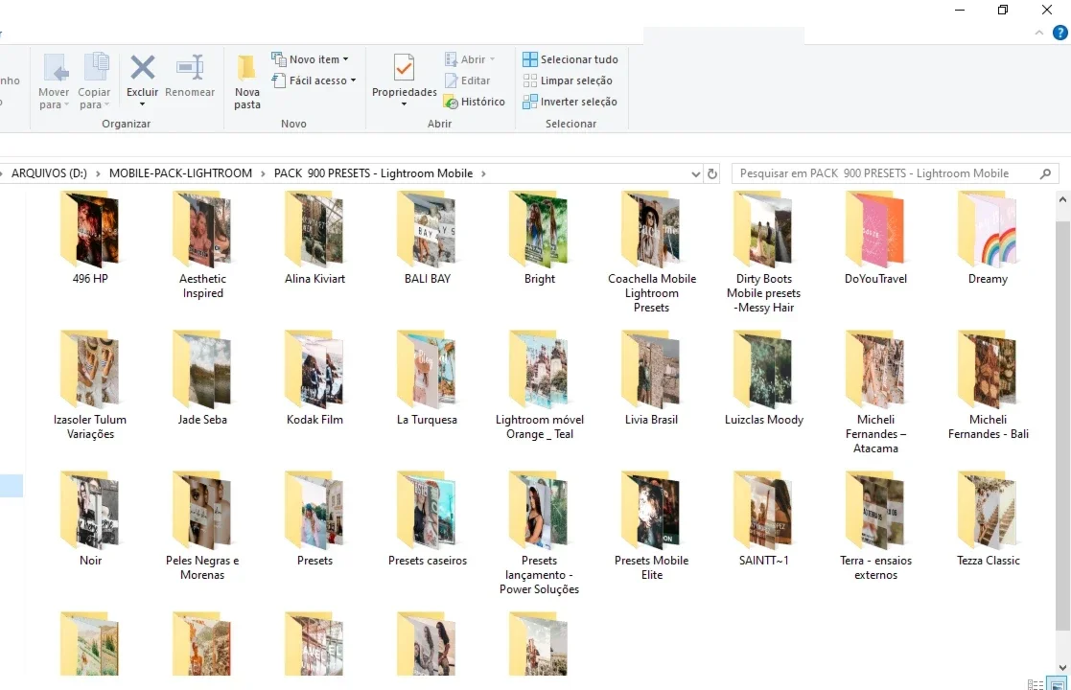Expand the chevron after PACK 900 PRESETS
The image size is (1071, 690).
pos(483,174)
